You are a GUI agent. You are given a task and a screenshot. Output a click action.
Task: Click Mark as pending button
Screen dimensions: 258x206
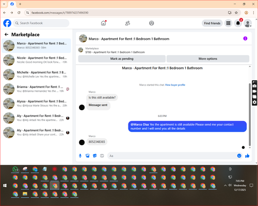(122, 59)
